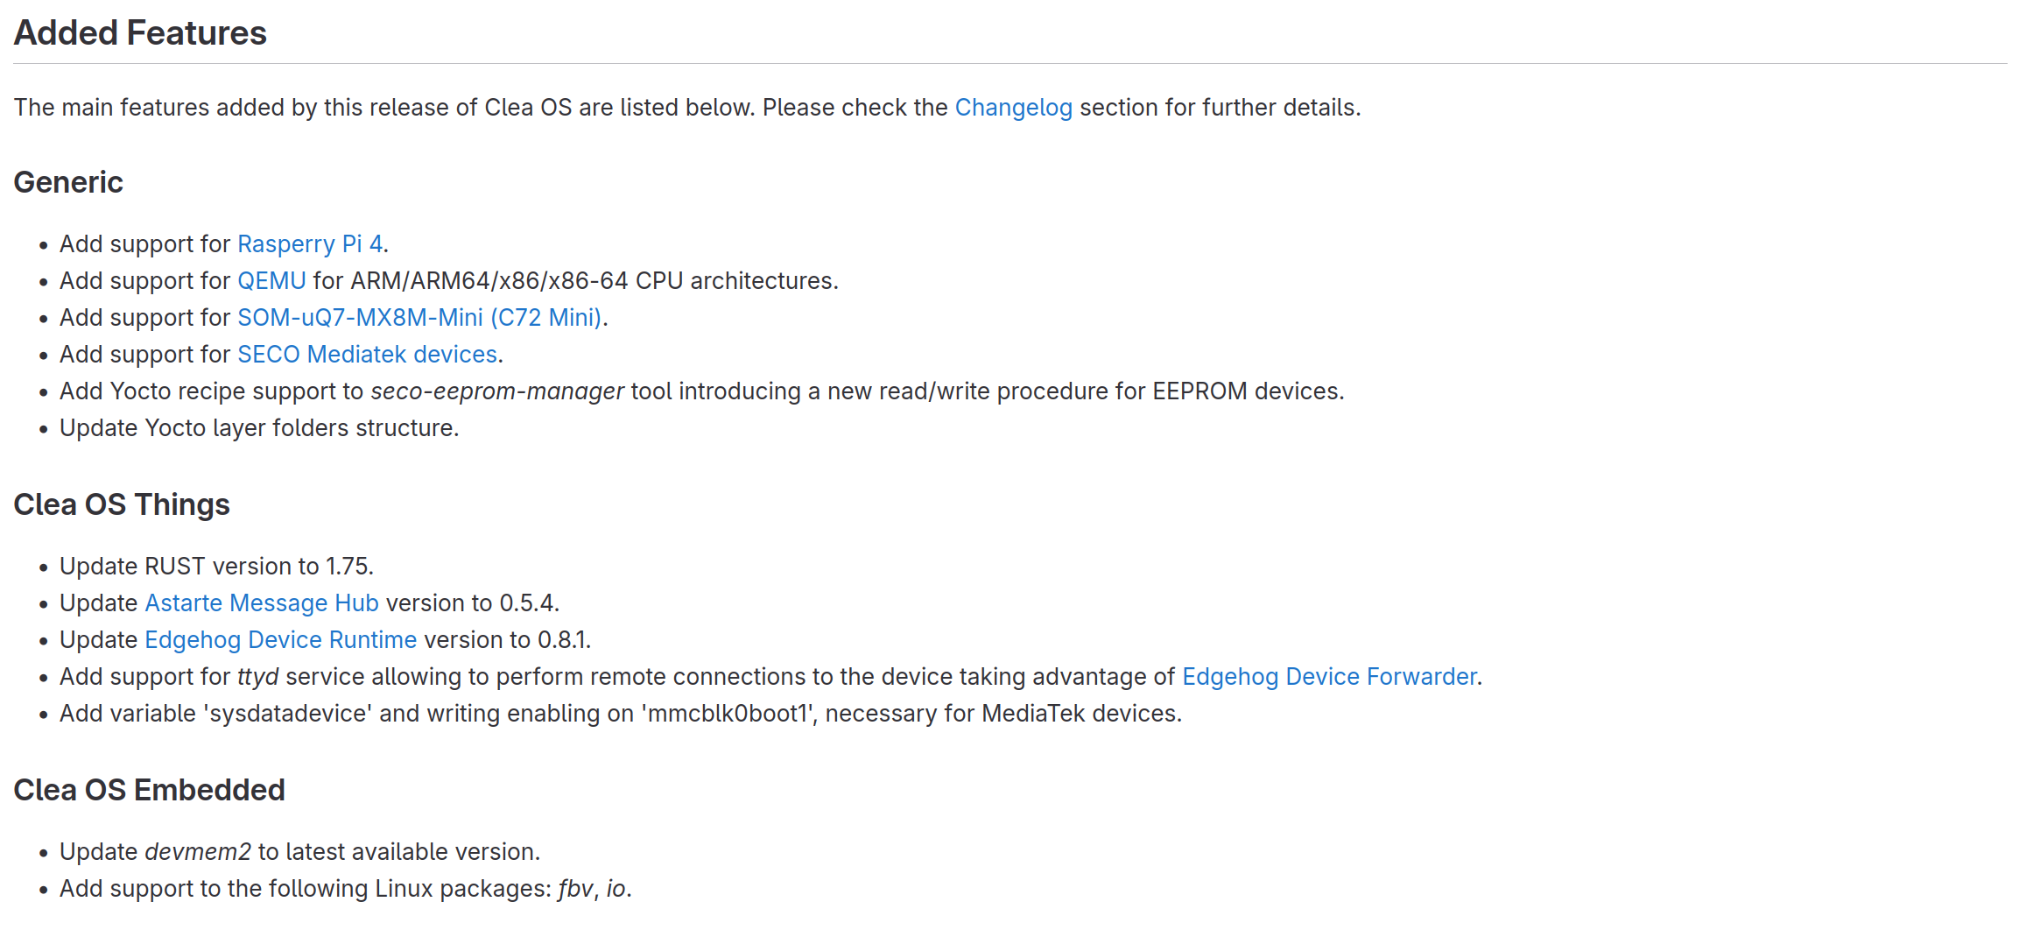Select the Clea OS Things heading
The width and height of the screenshot is (2019, 944).
[x=122, y=504]
